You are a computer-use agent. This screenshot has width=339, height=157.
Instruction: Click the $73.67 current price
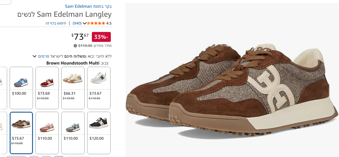pos(80,37)
